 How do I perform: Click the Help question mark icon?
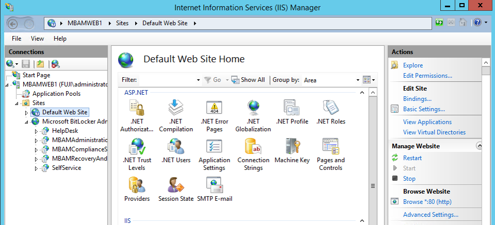[477, 22]
